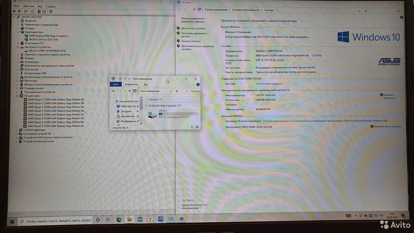Collapse Видеоадаптеры category
Viewport: 414px width, 233px height.
[18, 32]
